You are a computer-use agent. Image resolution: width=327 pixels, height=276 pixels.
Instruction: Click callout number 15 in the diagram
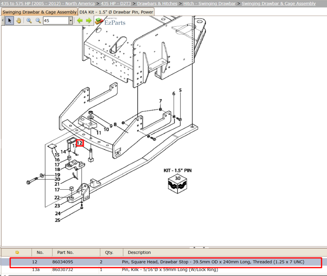57,155
